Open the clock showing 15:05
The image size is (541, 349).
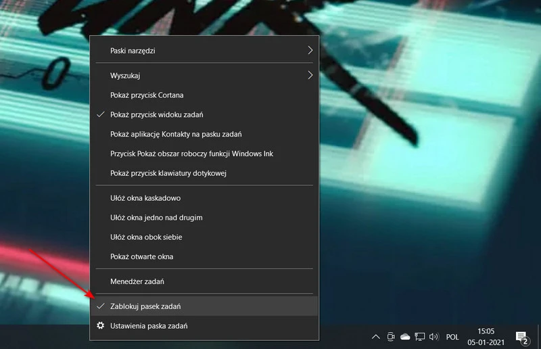click(487, 337)
